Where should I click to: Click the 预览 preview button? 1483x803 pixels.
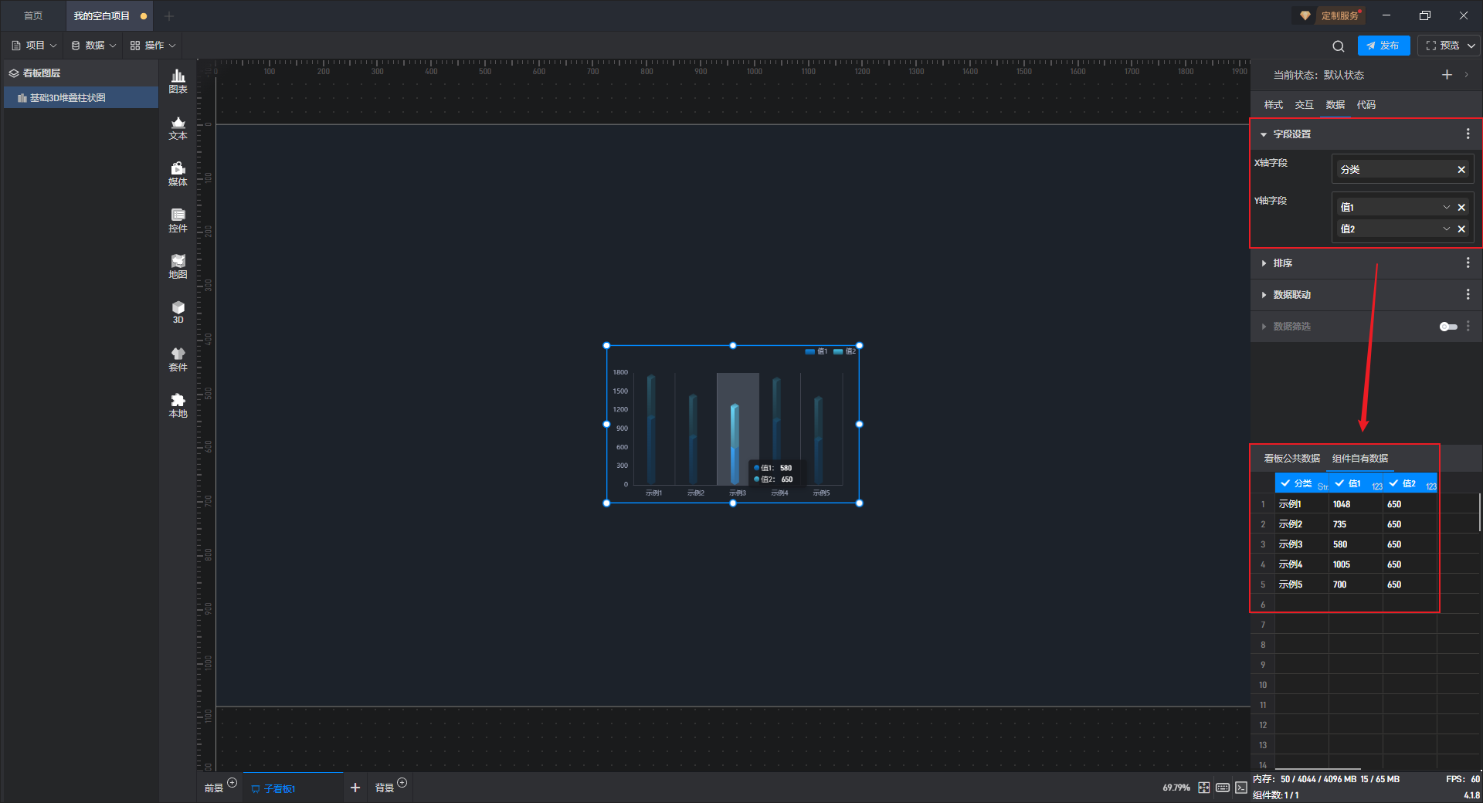pos(1442,46)
